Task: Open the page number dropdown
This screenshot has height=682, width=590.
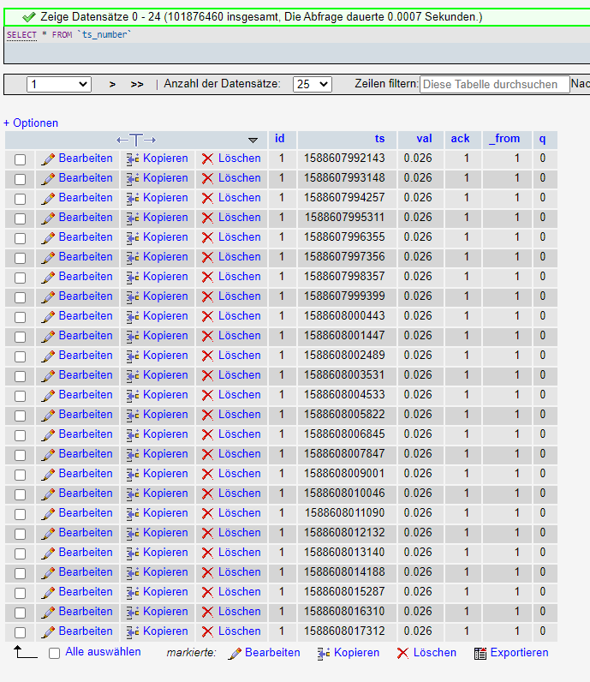Action: (x=59, y=84)
